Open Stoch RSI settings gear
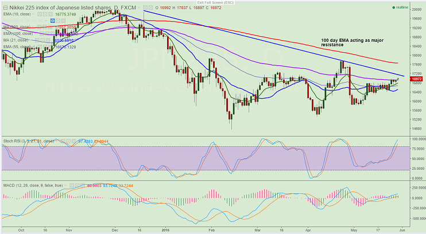The height and width of the screenshot is (234, 426). (68, 141)
